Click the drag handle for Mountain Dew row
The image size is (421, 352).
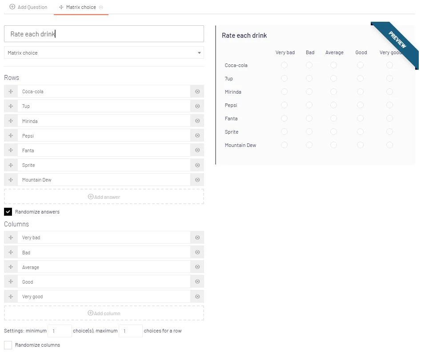click(x=11, y=180)
